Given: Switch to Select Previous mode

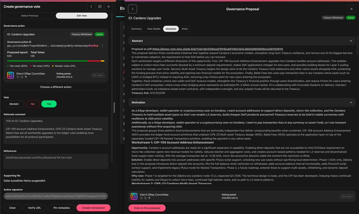Looking at the screenshot, I should tap(30, 16).
